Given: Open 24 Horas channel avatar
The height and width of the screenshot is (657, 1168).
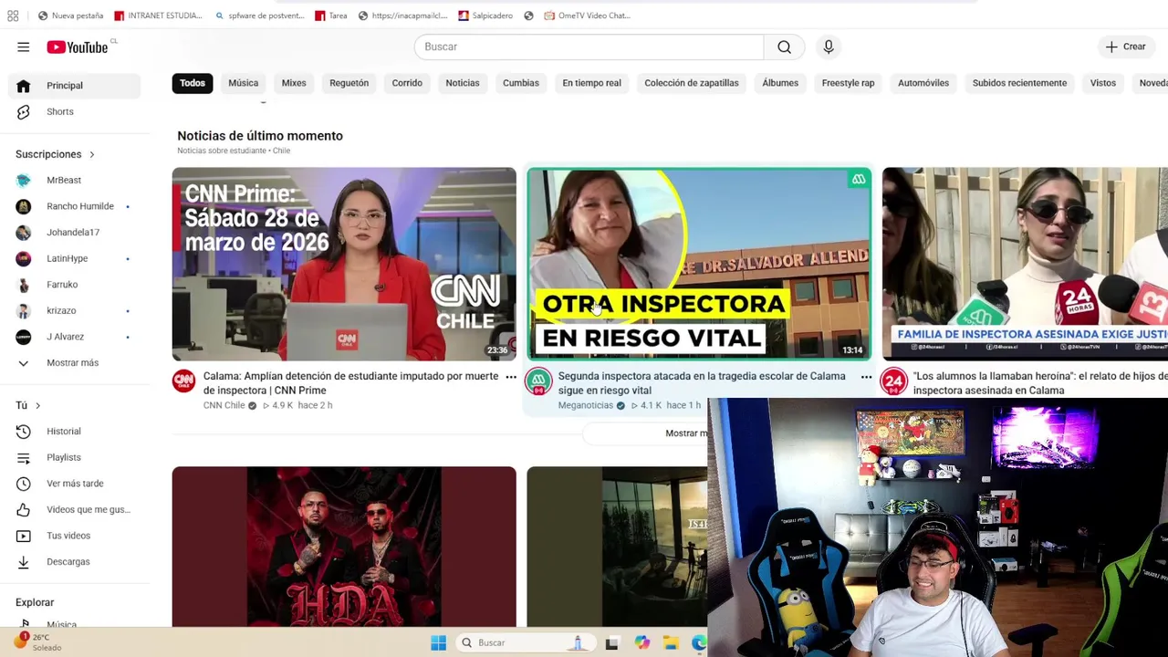Looking at the screenshot, I should coord(893,381).
